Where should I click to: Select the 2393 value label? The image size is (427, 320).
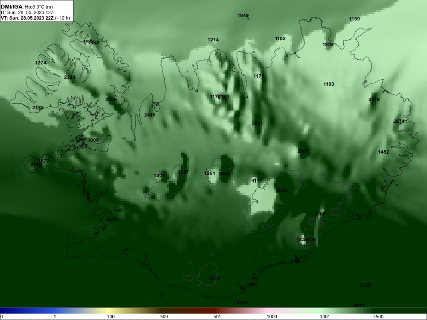pyautogui.click(x=70, y=77)
